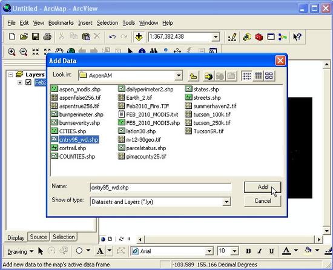333x270 pixels.
Task: Open the map scale dropdown
Action: pyautogui.click(x=216, y=37)
